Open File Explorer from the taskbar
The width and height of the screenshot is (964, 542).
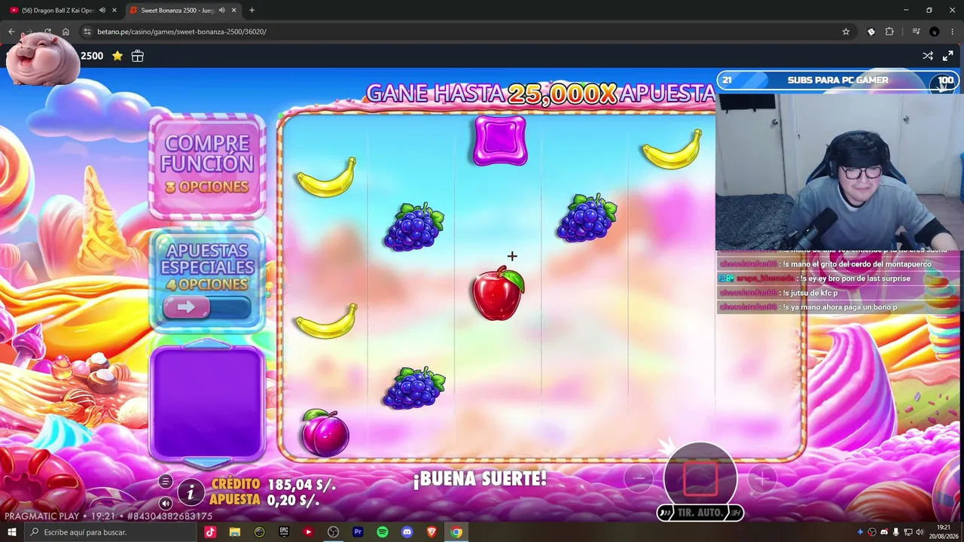pos(235,532)
